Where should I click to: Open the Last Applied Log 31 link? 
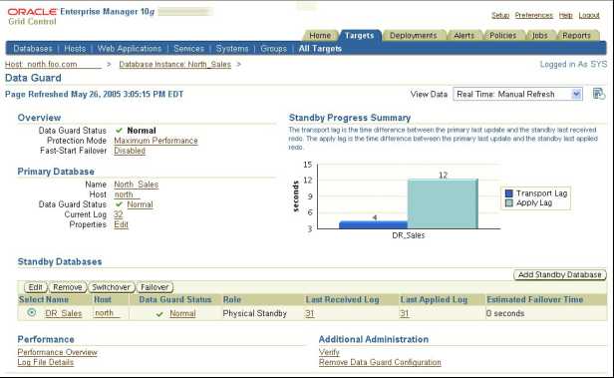[x=405, y=313]
